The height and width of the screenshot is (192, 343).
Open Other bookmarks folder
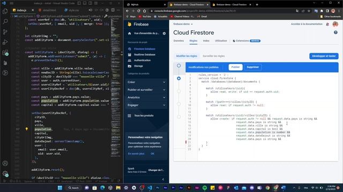click(331, 17)
